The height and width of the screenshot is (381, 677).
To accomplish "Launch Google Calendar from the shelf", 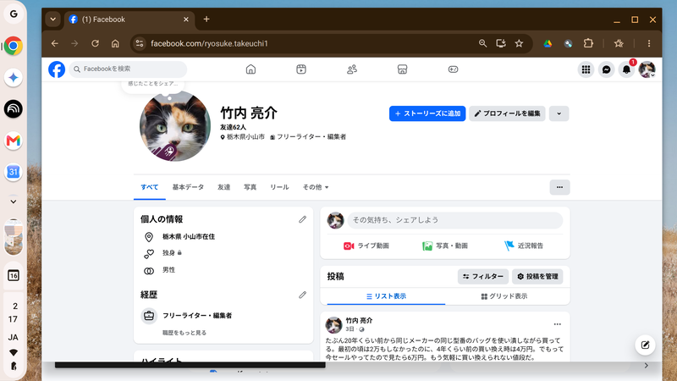I will [x=14, y=172].
